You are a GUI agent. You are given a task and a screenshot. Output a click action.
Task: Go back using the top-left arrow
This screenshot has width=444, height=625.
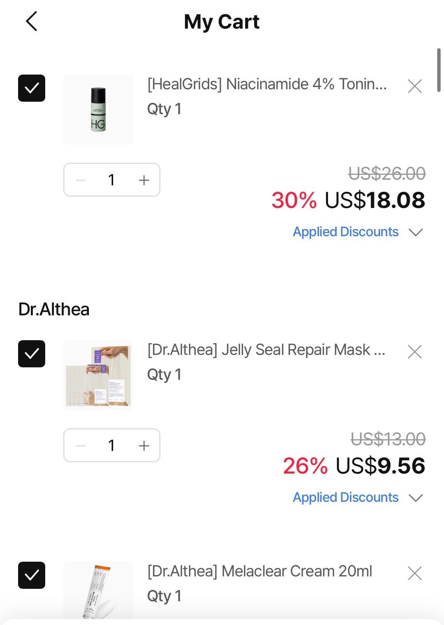32,21
